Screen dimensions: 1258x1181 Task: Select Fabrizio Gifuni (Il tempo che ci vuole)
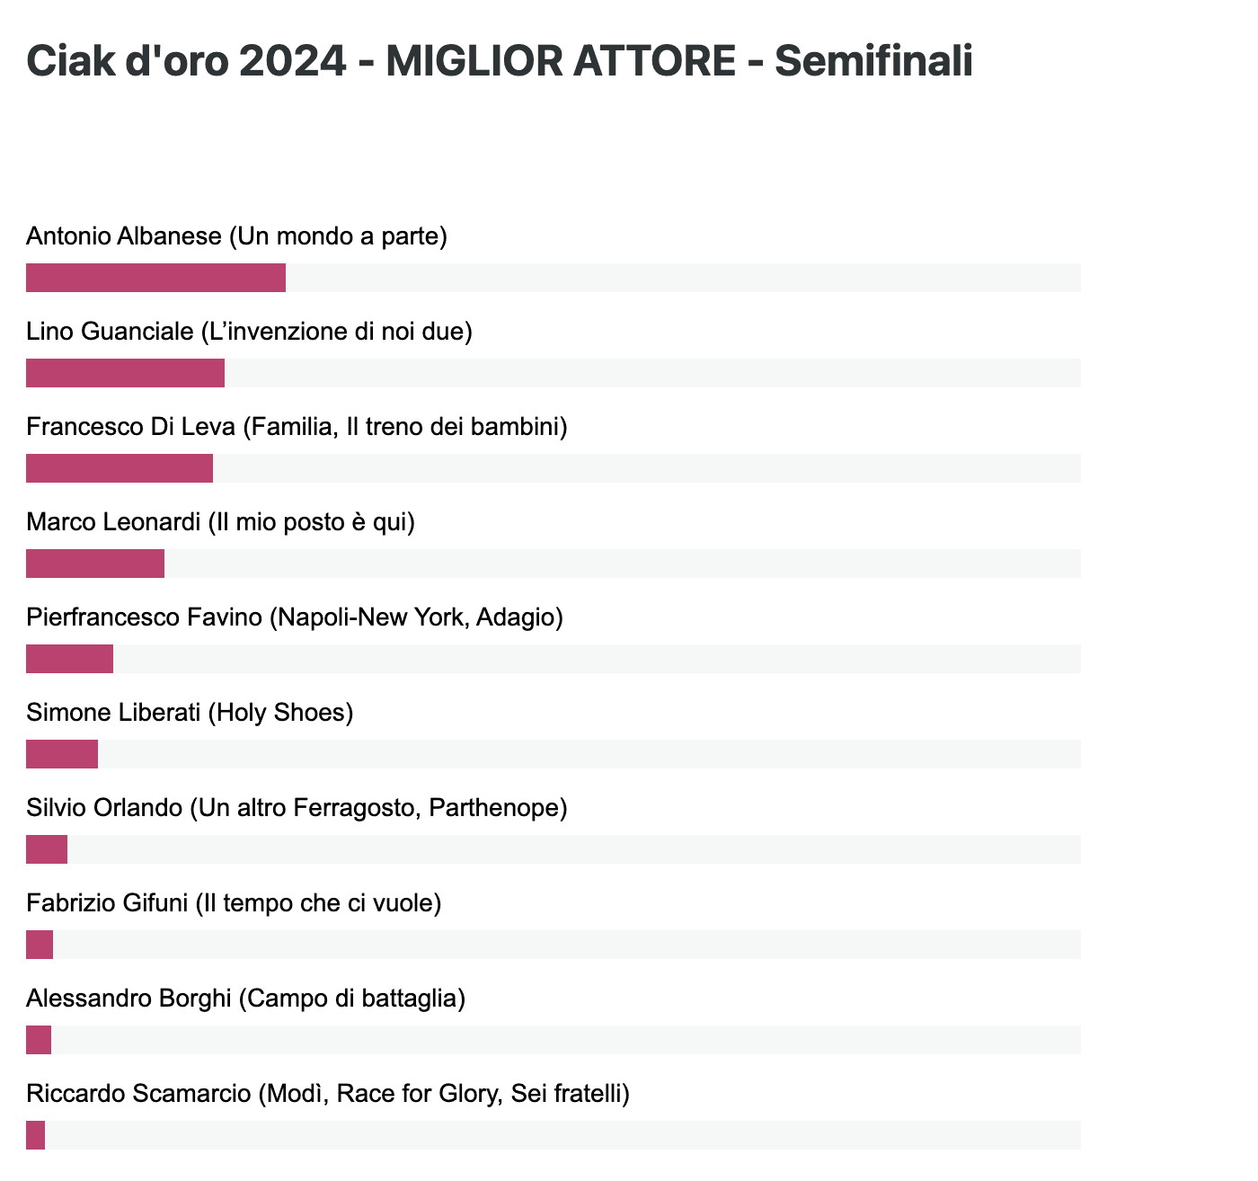pos(234,903)
